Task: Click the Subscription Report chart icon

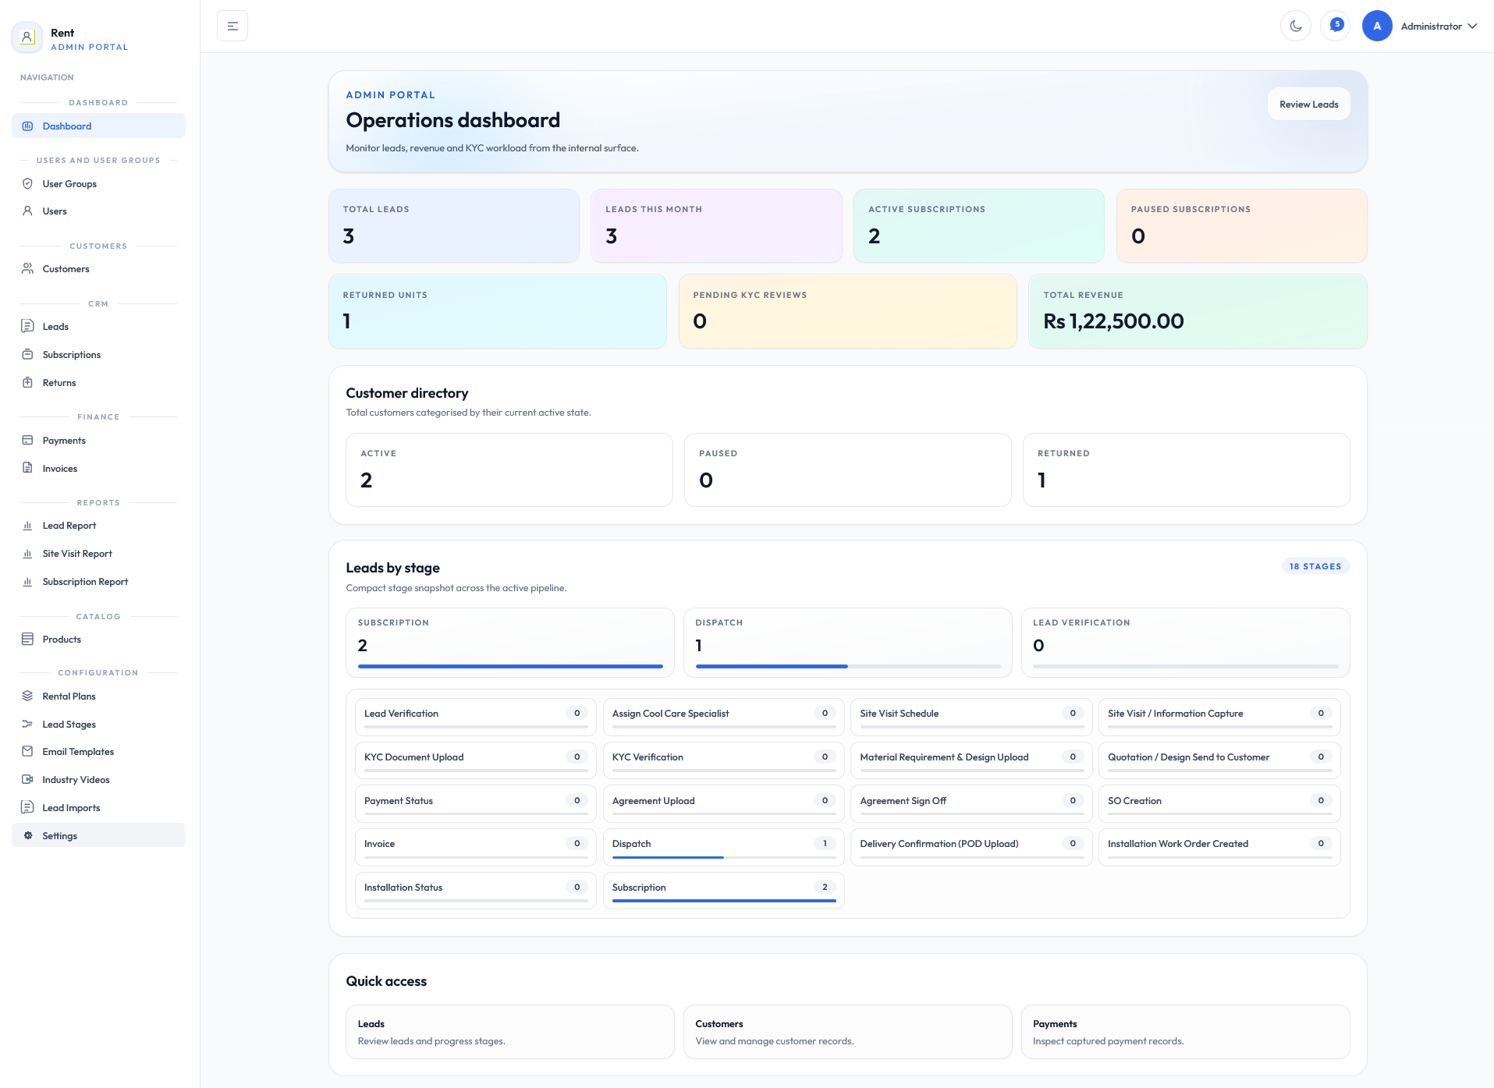Action: [27, 582]
